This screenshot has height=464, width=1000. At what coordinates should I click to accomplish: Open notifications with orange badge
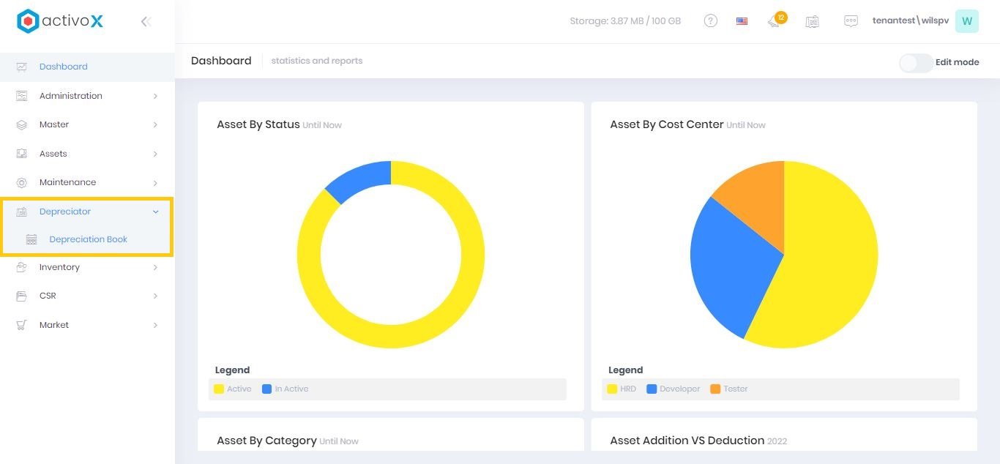point(775,20)
